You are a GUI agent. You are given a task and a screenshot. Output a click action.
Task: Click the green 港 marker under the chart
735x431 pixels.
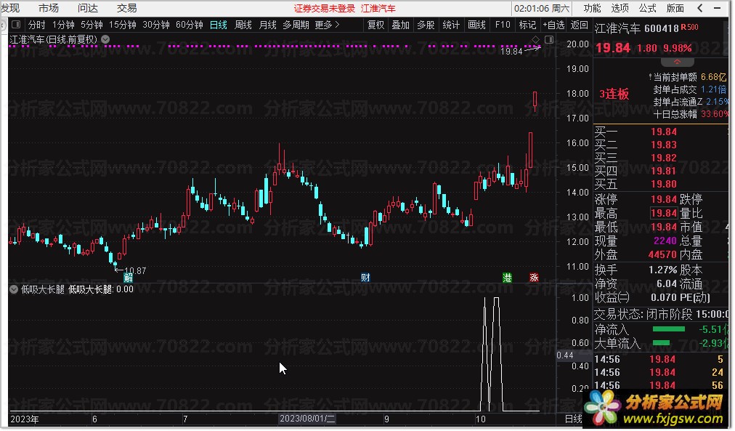coord(507,278)
